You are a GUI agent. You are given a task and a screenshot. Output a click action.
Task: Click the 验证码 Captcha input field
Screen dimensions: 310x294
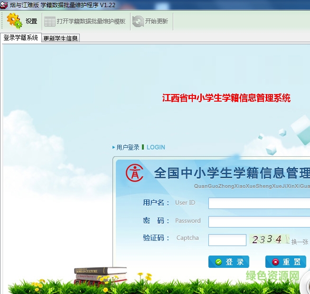[x=227, y=240]
